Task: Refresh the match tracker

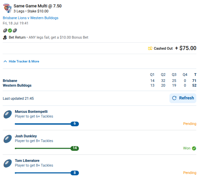Action: (183, 98)
